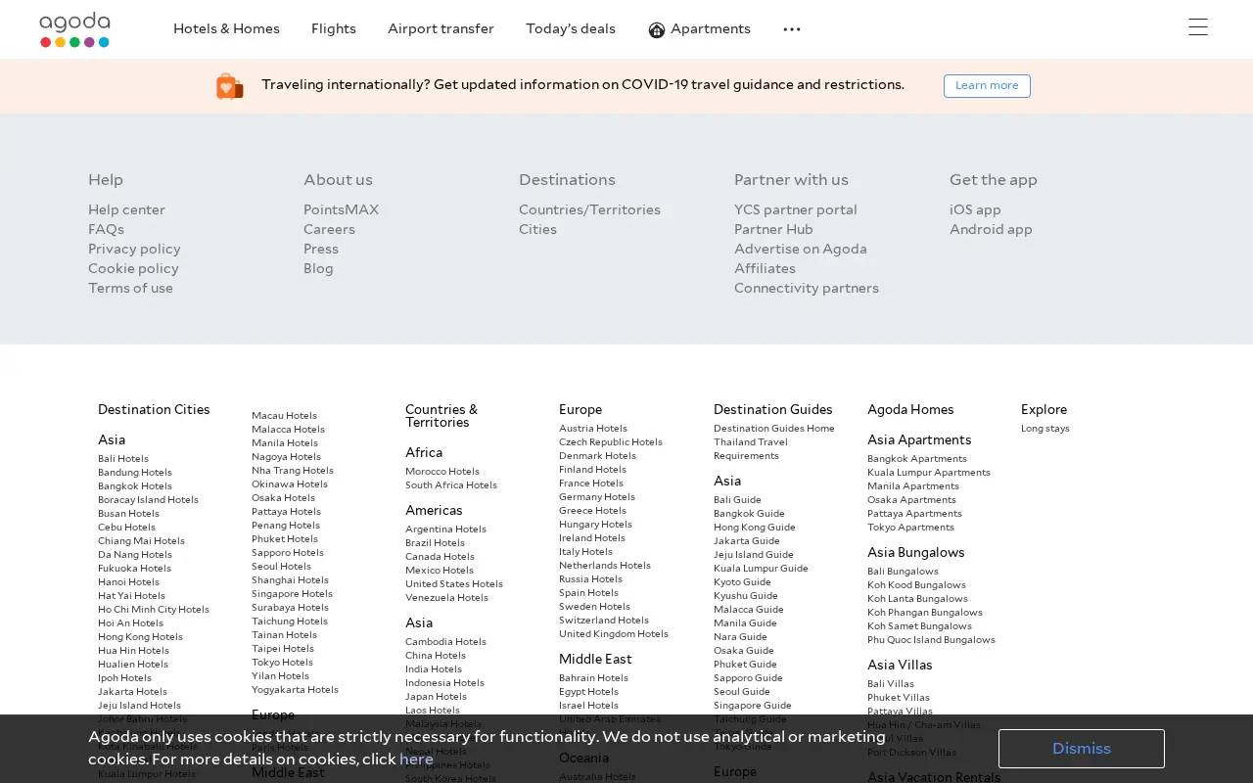Open the Blog link
The width and height of the screenshot is (1253, 783).
tap(318, 268)
